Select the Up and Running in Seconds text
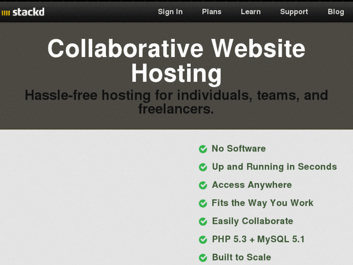 coord(274,167)
